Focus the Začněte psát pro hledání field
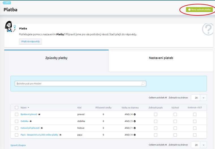 (x=80, y=84)
